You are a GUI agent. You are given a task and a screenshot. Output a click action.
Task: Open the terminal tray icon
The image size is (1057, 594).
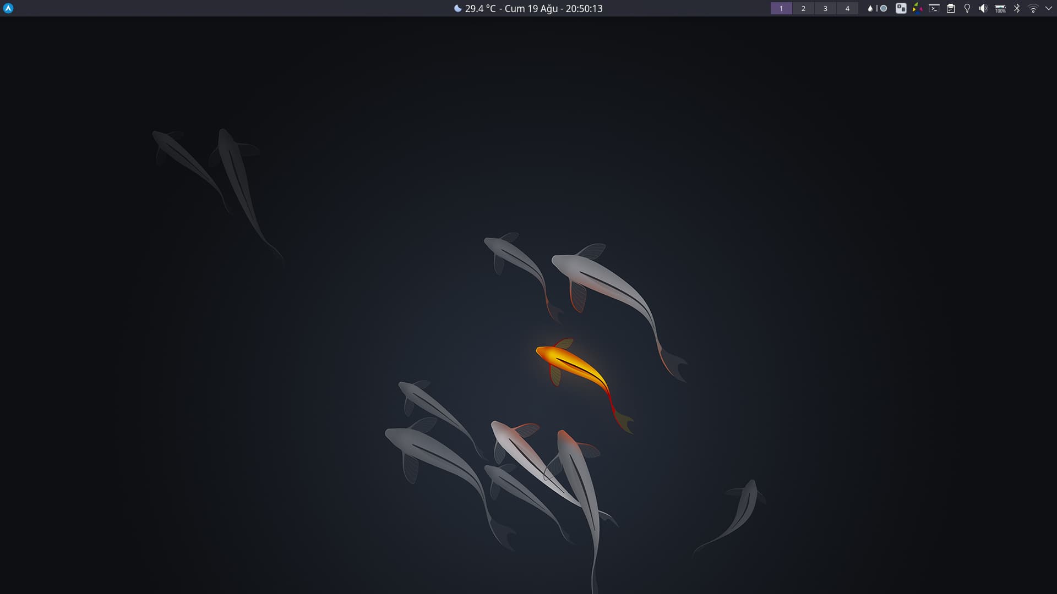pyautogui.click(x=934, y=8)
